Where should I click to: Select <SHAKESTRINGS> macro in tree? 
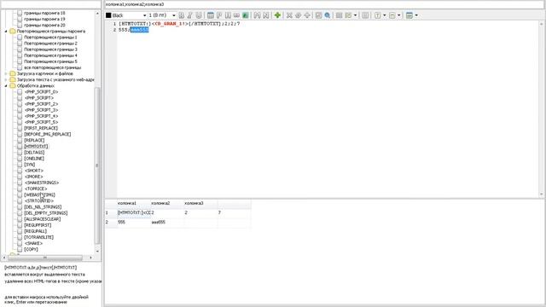42,182
